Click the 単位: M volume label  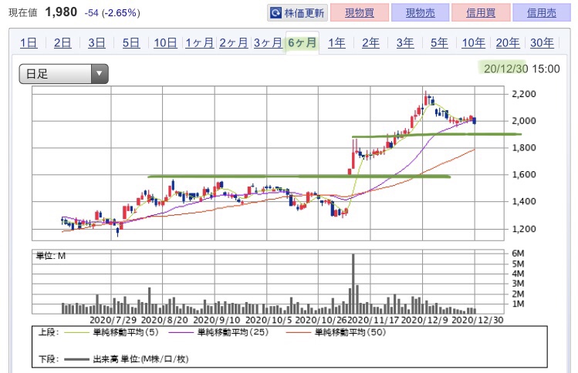pos(50,256)
